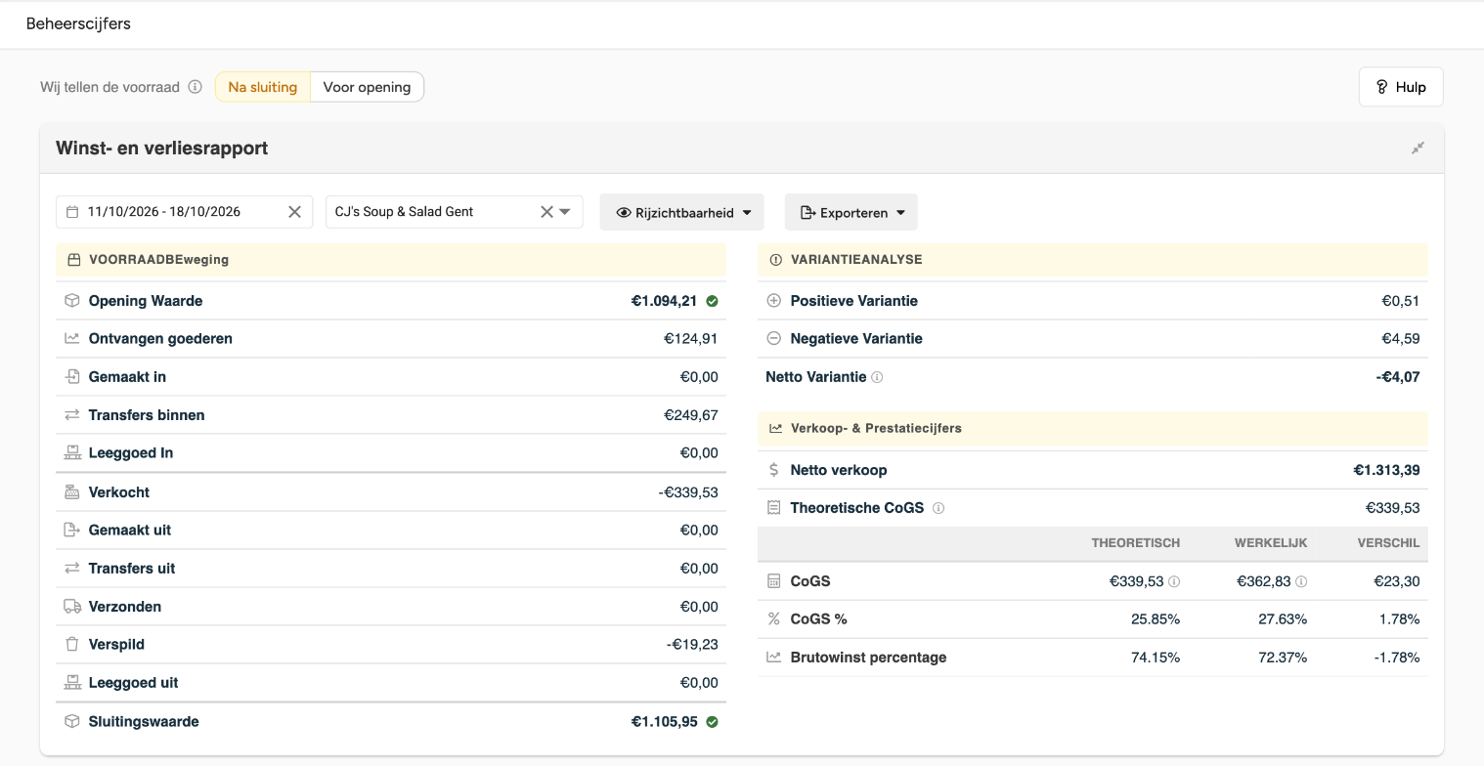Screen dimensions: 1484x766
Task: Click 'Beheerscijfers' page title
Action: pos(78,23)
